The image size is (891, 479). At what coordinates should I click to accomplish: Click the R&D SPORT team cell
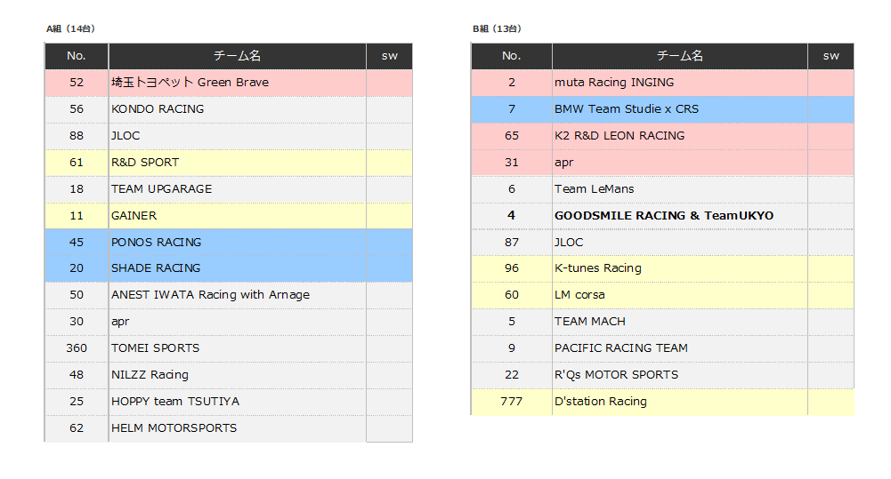(145, 163)
